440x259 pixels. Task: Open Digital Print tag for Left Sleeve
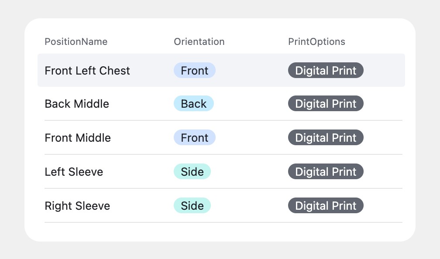326,171
